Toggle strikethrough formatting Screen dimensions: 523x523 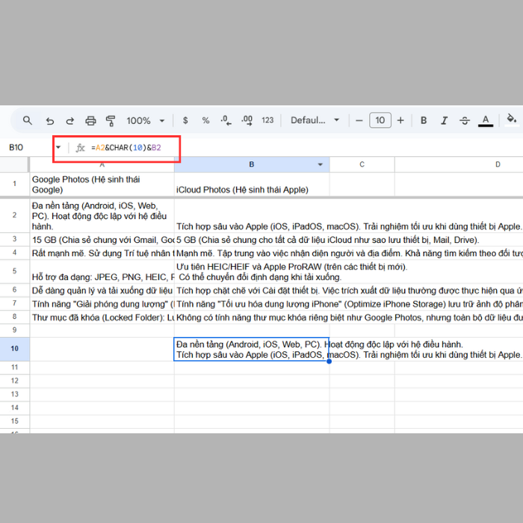click(x=465, y=120)
